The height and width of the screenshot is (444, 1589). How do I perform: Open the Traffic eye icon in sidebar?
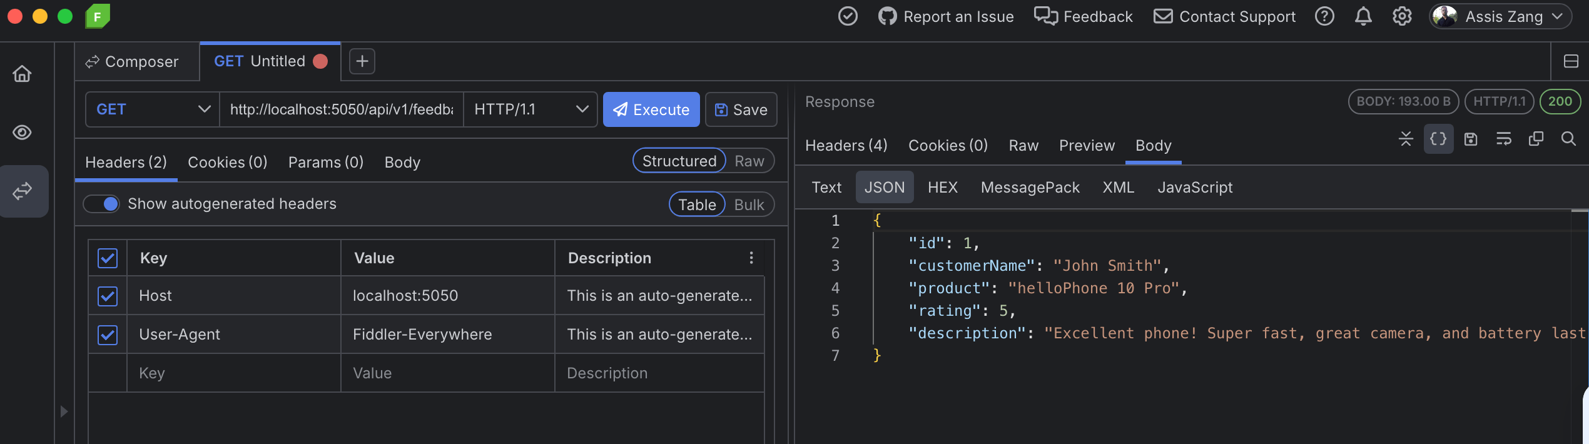pyautogui.click(x=23, y=133)
